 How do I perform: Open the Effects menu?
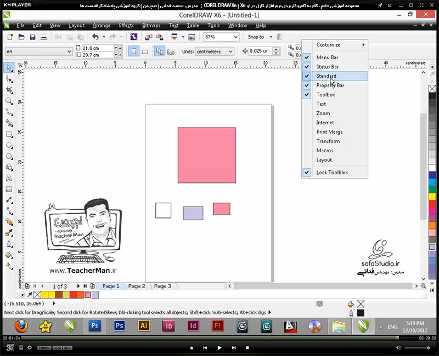tap(126, 25)
